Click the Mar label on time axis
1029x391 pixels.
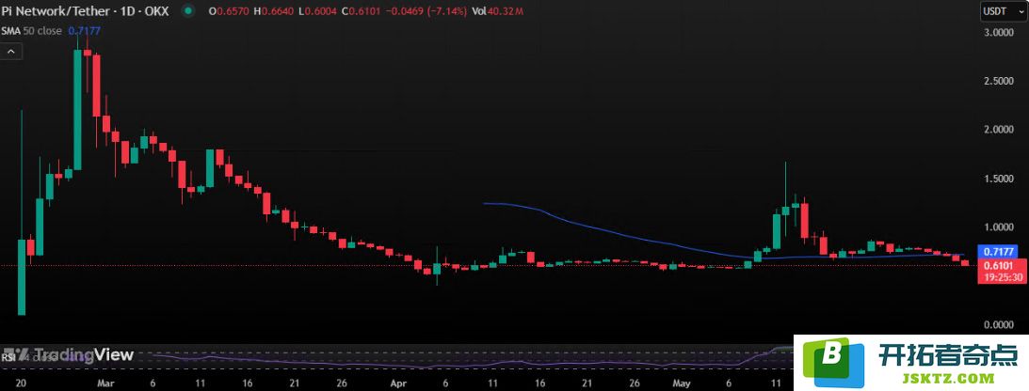105,383
